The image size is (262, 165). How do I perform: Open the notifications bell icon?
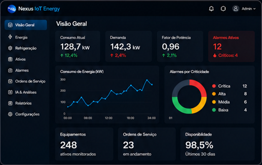[x=211, y=8]
